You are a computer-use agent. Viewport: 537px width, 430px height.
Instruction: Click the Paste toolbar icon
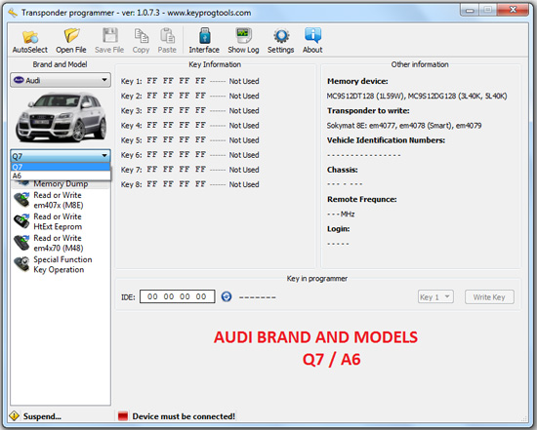(x=167, y=41)
